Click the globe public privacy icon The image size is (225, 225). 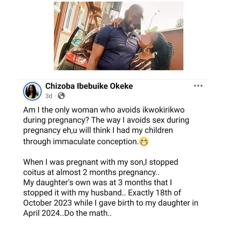click(x=61, y=96)
